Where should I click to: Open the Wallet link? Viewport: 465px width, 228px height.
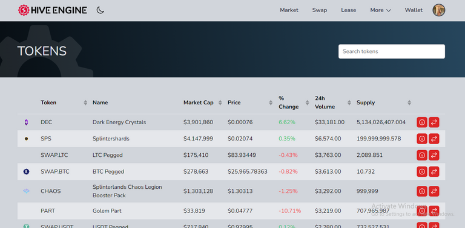(414, 10)
